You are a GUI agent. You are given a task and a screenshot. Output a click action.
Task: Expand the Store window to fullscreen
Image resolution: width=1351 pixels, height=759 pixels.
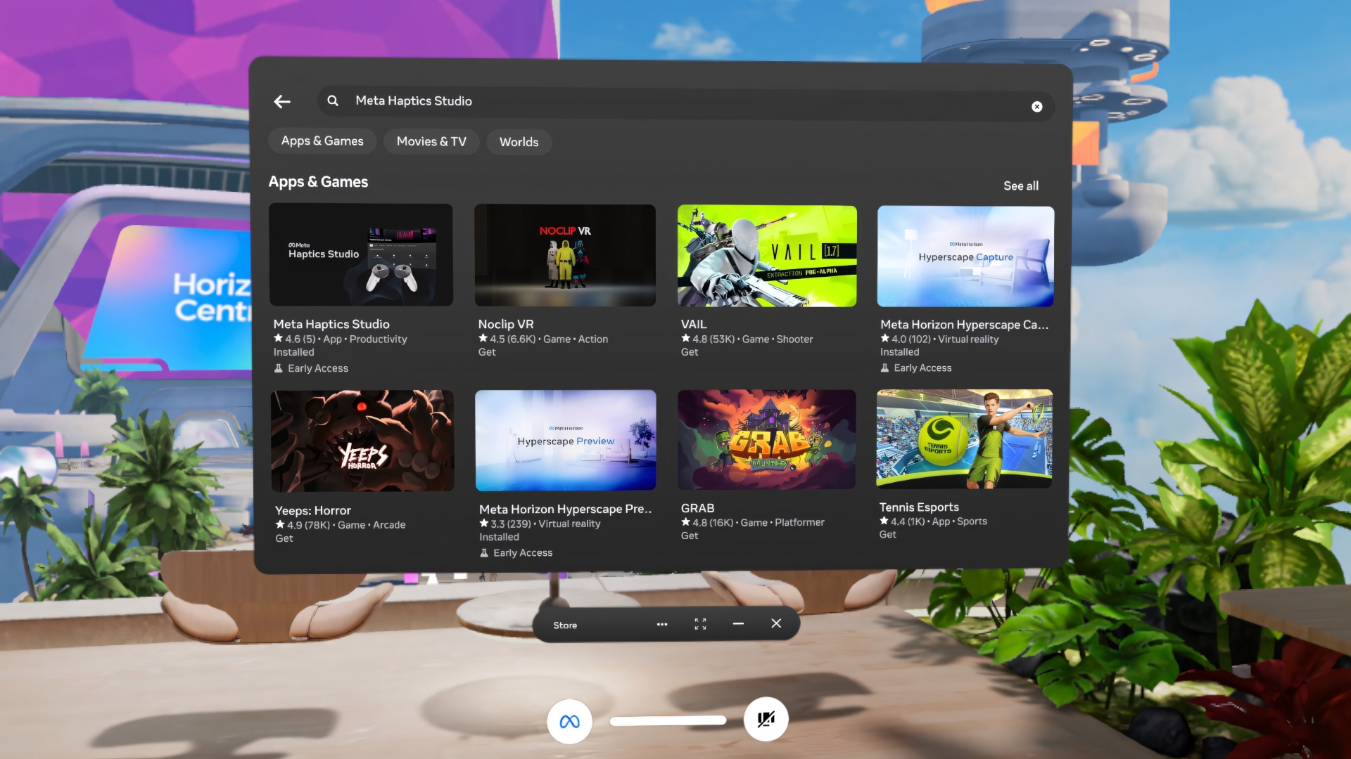700,624
